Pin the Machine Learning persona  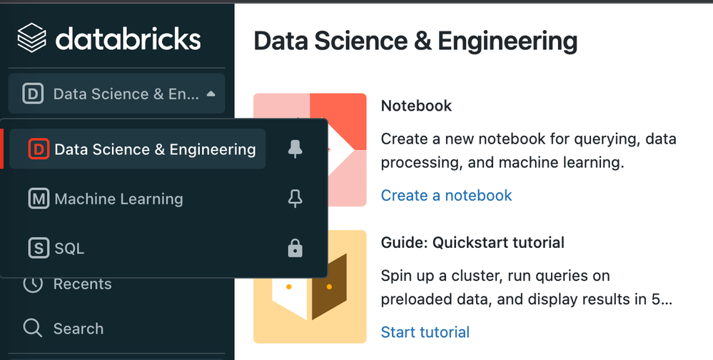point(294,199)
